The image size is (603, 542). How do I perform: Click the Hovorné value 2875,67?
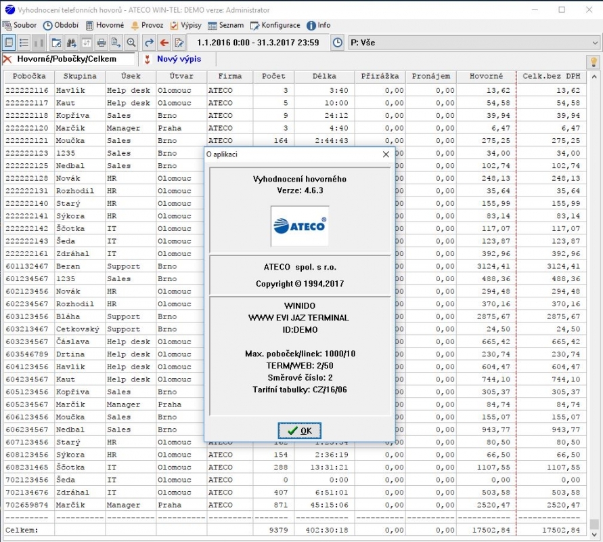coord(493,317)
